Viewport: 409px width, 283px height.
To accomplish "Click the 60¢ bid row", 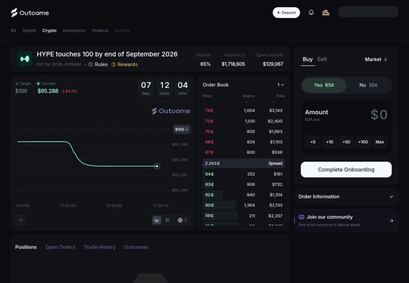I will pos(244,205).
